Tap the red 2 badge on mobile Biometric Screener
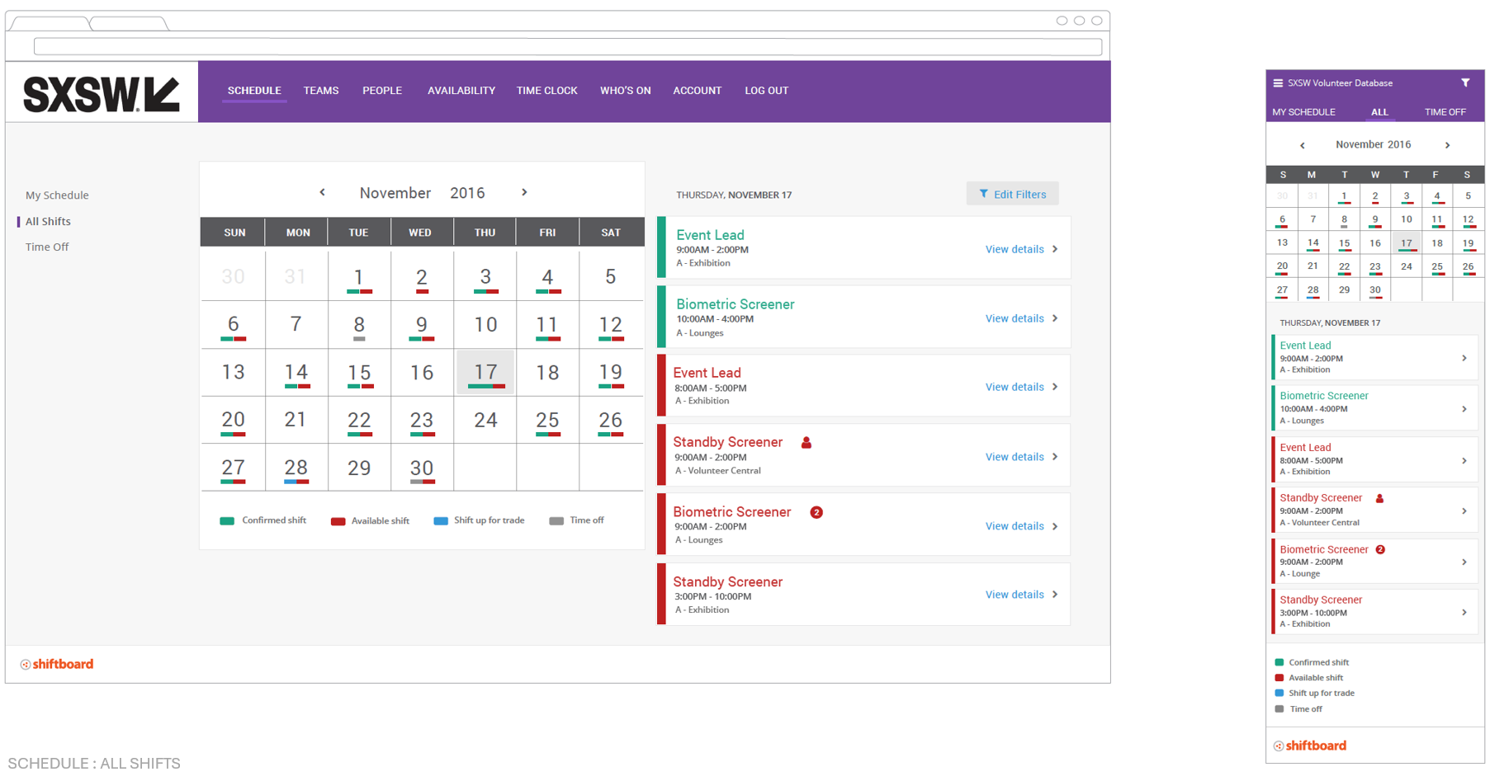1490x781 pixels. pyautogui.click(x=1380, y=549)
